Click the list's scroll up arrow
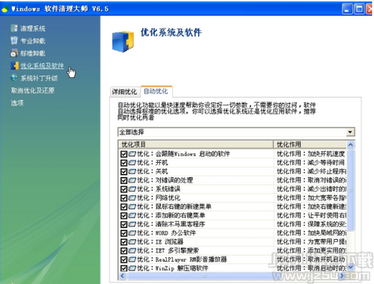374x284 pixels. (350, 145)
